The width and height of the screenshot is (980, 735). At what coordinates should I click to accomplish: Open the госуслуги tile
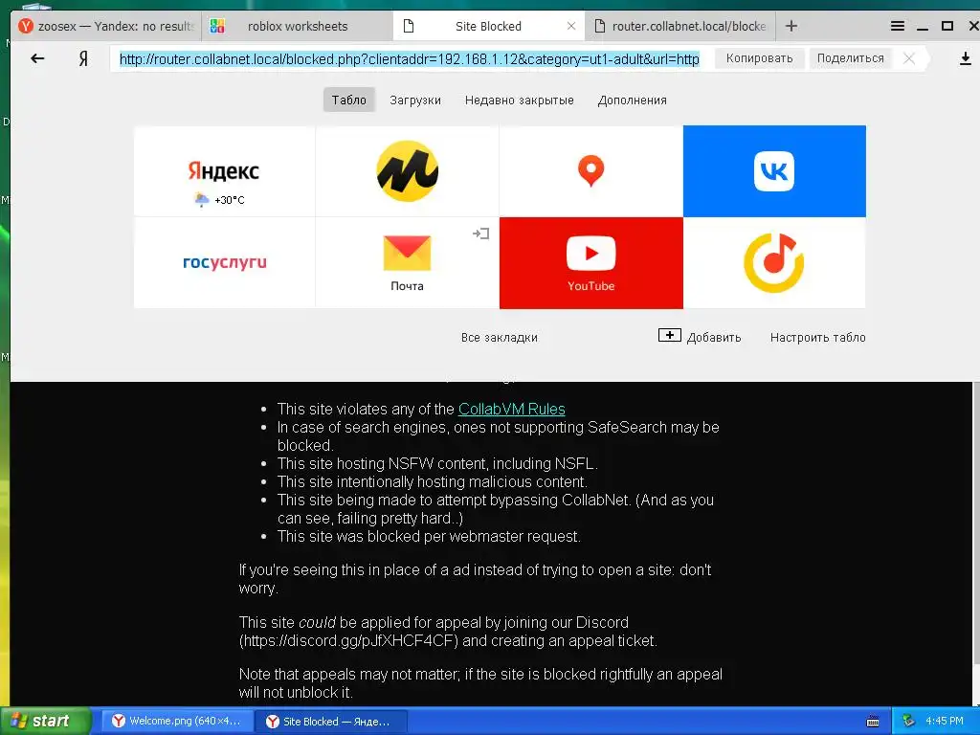(x=224, y=262)
